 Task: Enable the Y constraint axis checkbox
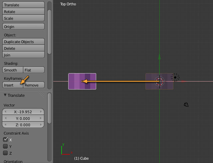[x=5, y=146]
